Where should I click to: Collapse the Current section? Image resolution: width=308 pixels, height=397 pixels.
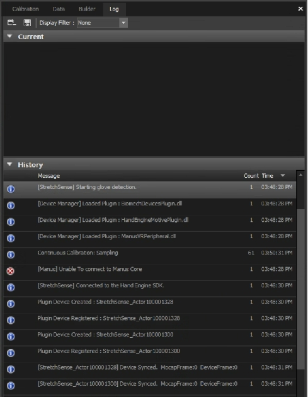pos(9,36)
